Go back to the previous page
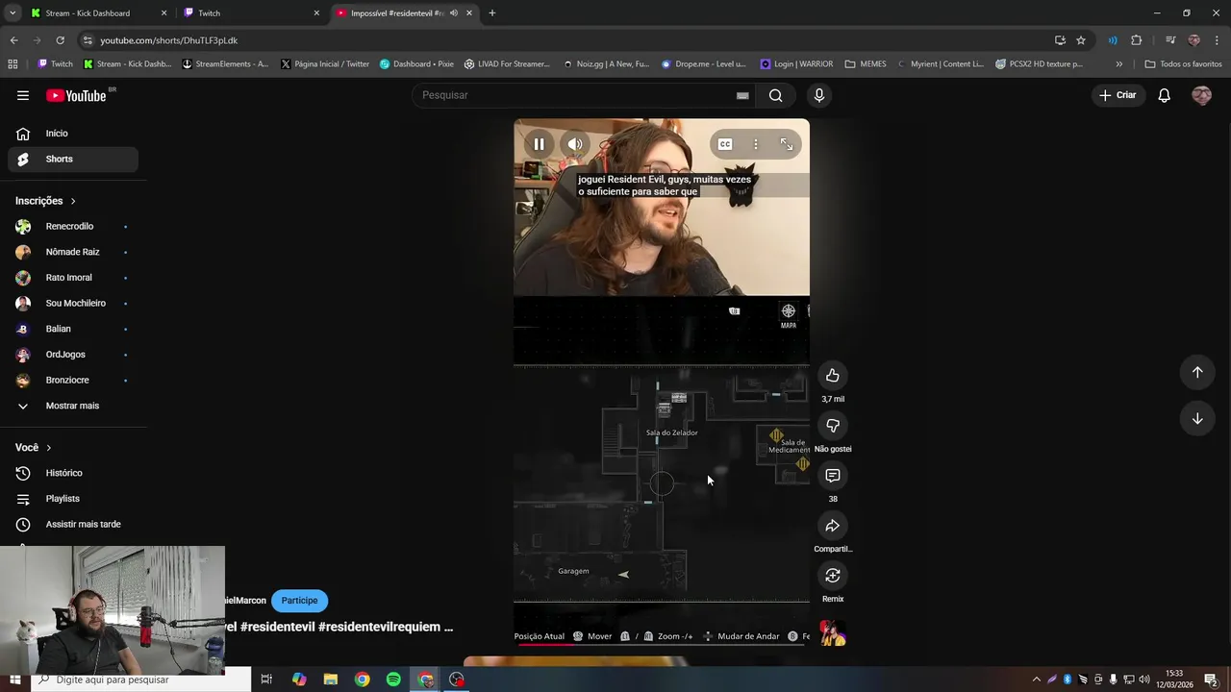 click(13, 40)
